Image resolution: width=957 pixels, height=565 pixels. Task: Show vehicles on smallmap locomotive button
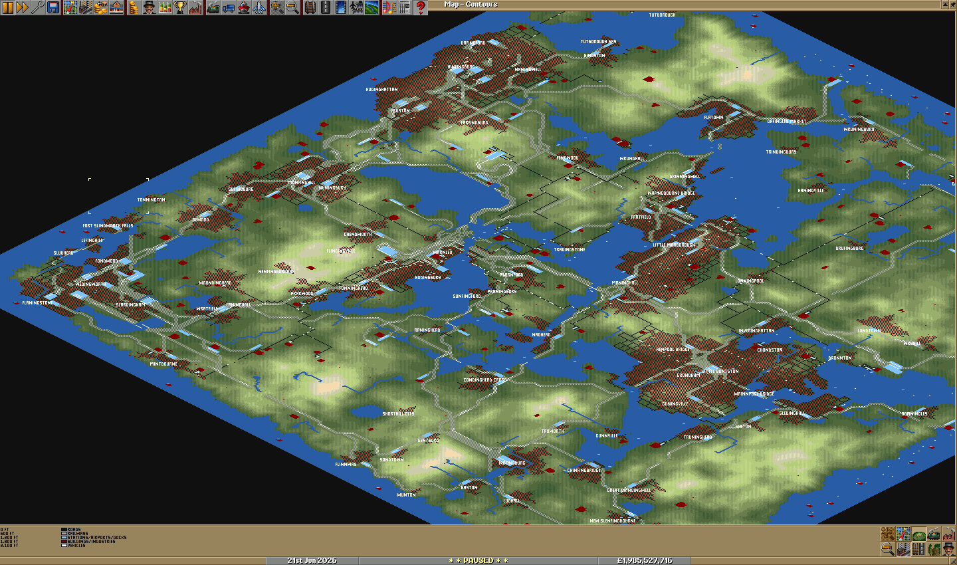click(x=933, y=534)
